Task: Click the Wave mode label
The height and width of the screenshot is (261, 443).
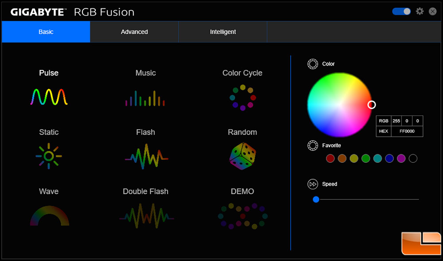Action: tap(49, 192)
